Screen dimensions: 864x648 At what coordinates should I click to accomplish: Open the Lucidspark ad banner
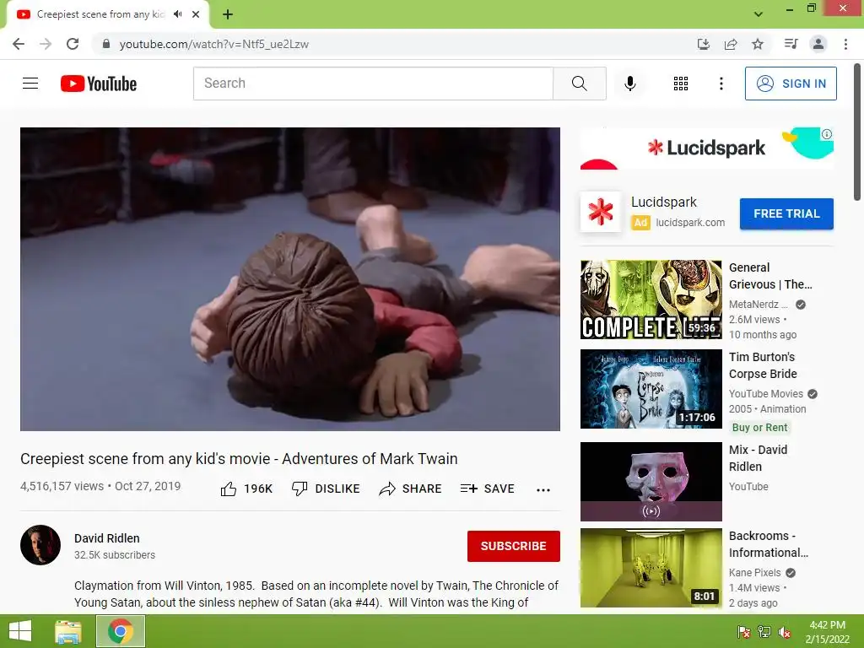[706, 148]
